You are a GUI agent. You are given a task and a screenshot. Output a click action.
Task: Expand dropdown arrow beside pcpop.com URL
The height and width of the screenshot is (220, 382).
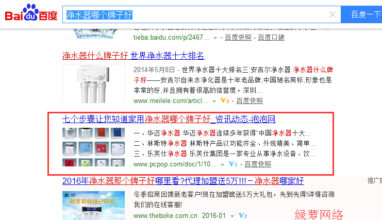pyautogui.click(x=222, y=165)
